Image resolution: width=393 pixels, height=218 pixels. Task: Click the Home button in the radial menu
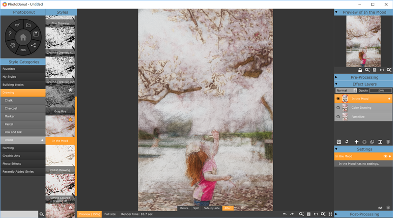(x=23, y=37)
